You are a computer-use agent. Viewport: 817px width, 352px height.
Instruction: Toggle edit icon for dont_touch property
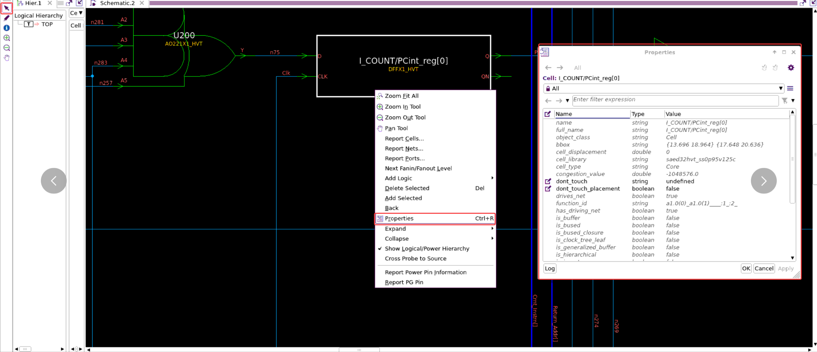[x=548, y=181]
